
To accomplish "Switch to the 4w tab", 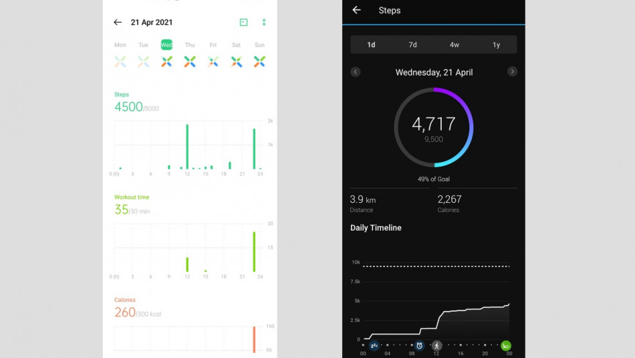I will tap(454, 45).
